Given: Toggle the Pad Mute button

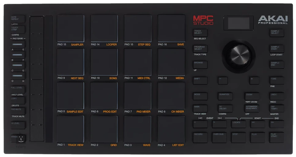Looking at the screenshot, I should click(x=18, y=111).
